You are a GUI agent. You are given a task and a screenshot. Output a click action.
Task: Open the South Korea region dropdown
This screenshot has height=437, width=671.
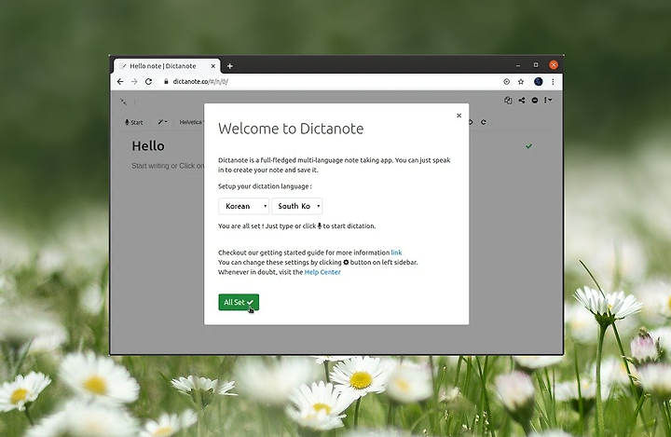(x=297, y=206)
